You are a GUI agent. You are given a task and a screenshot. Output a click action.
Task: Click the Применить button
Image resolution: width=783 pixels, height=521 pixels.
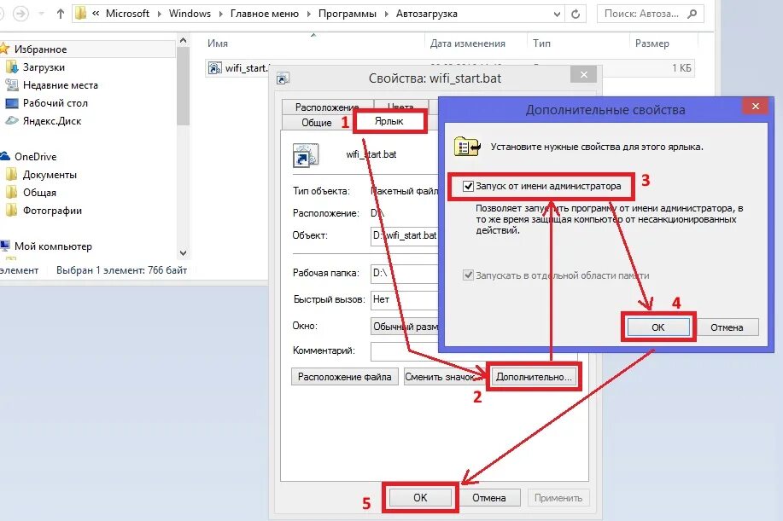click(x=558, y=498)
